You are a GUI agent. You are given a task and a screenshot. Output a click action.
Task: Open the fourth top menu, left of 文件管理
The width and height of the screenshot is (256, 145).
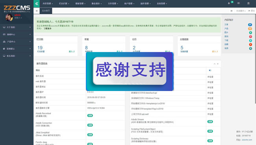96,4
